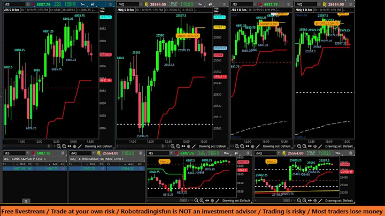Click Drawing set: Default on /NQ 5m chart
Screen dimensions: 385x216
coord(212,146)
